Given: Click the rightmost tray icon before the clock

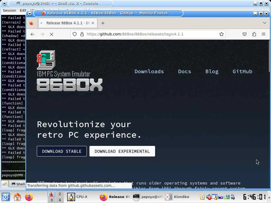Looking at the screenshot, I should tap(233, 197).
